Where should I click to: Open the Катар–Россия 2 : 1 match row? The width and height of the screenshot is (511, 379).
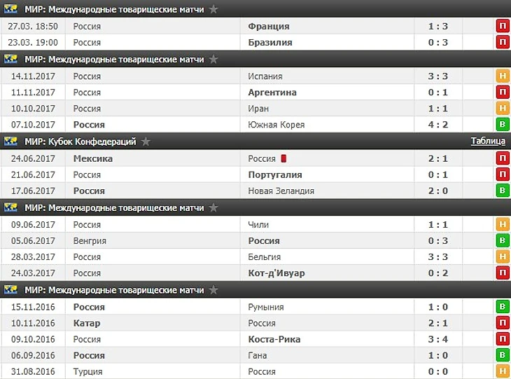[255, 323]
